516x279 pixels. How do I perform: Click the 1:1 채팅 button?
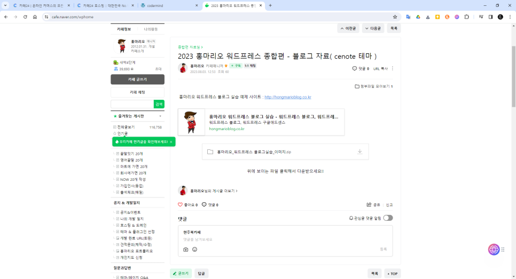click(250, 66)
